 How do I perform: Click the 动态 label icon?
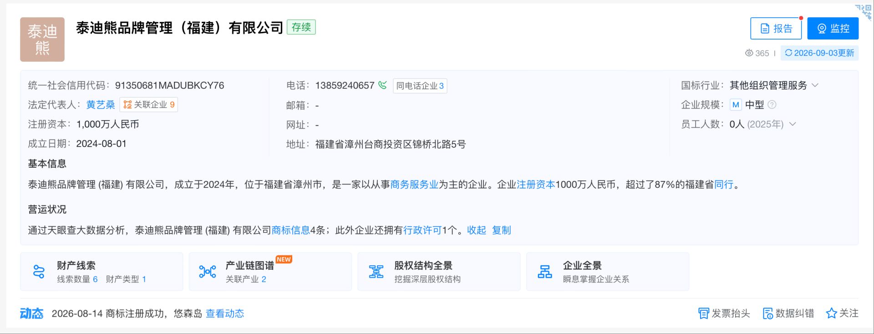(31, 314)
